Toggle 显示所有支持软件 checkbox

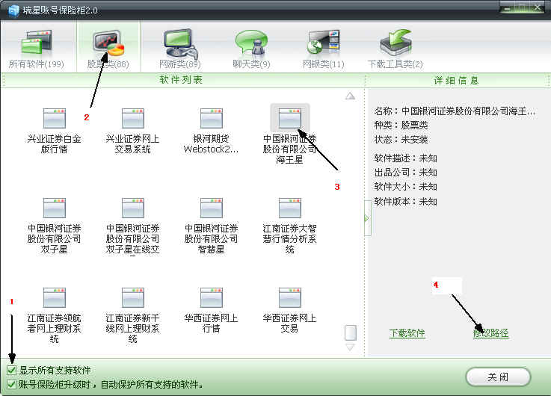click(x=11, y=370)
